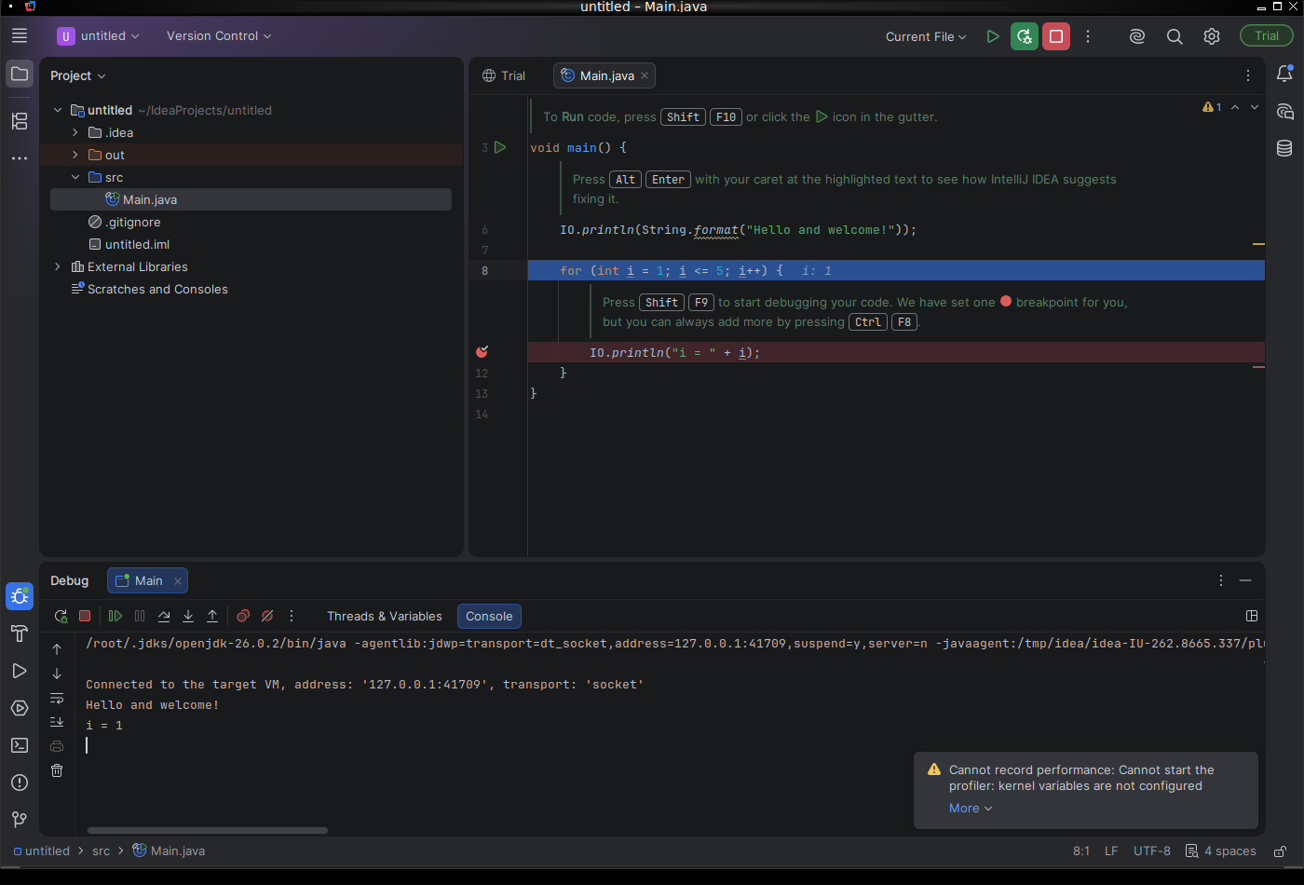
Task: Click Step Into in debug toolbar
Action: pos(188,616)
